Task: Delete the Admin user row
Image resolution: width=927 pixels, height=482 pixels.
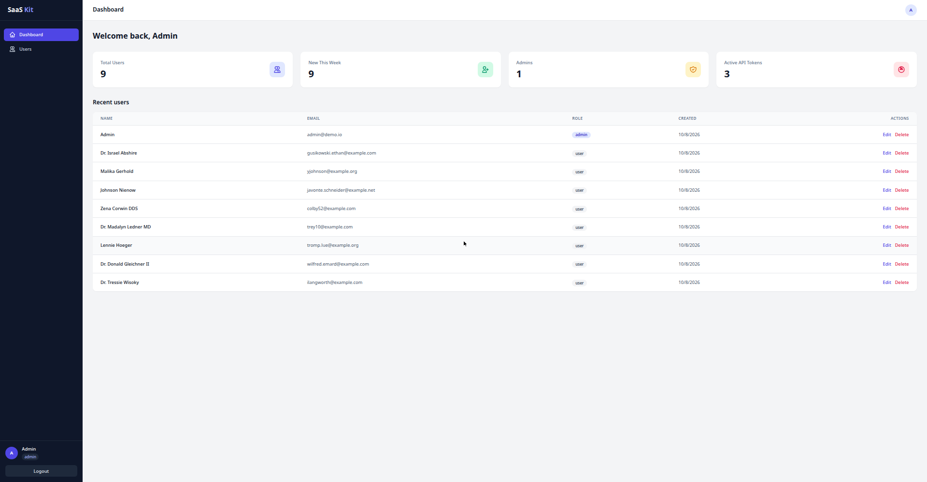Action: [902, 135]
